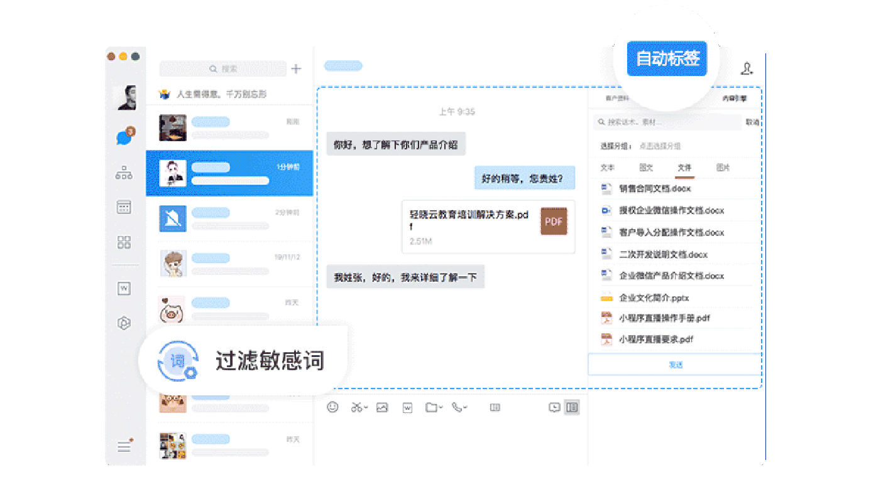The width and height of the screenshot is (871, 482).
Task: Click the 发送 send button
Action: click(x=675, y=364)
